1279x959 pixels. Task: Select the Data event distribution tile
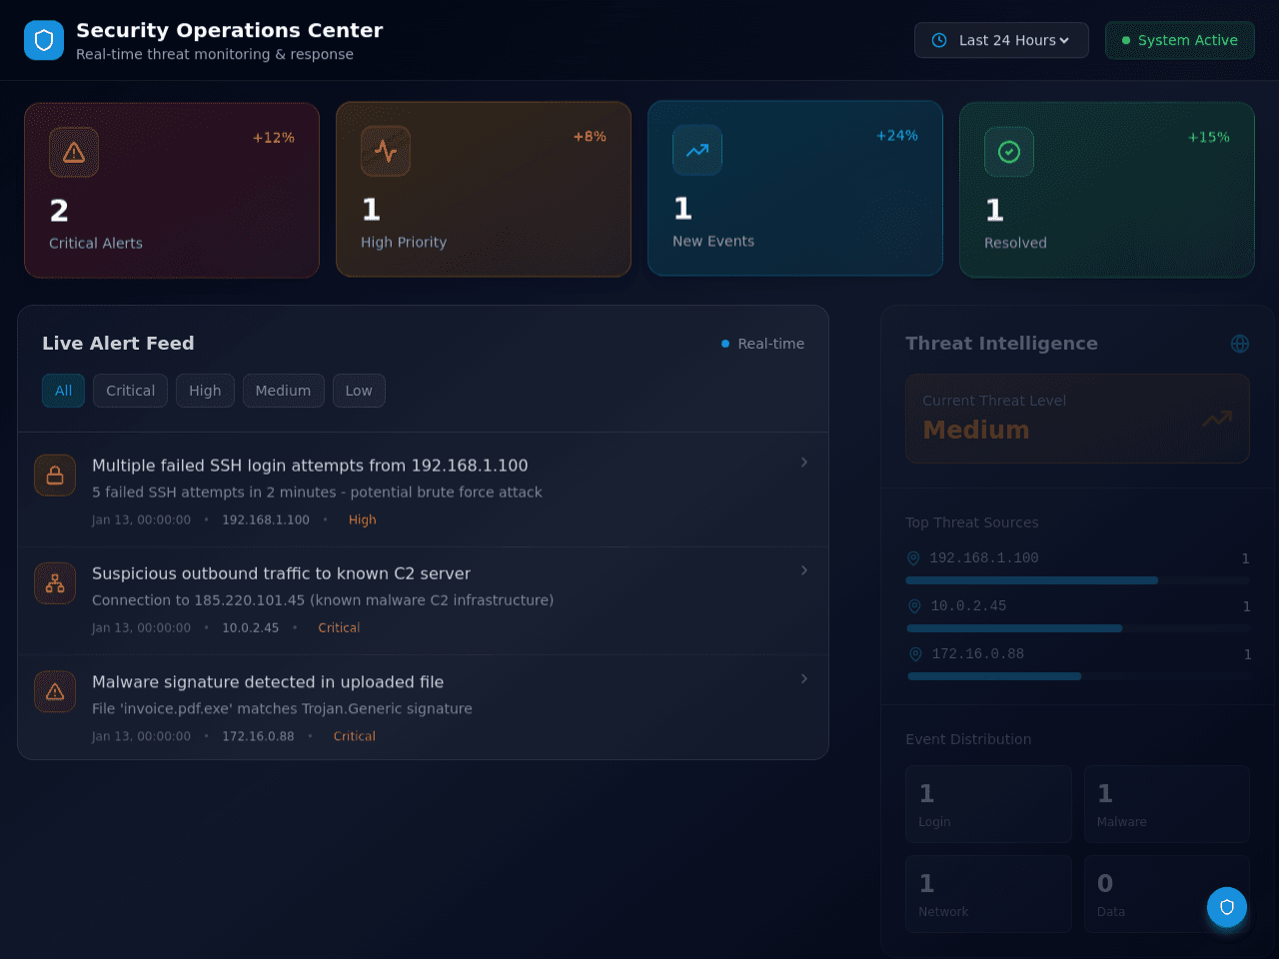pos(1167,894)
